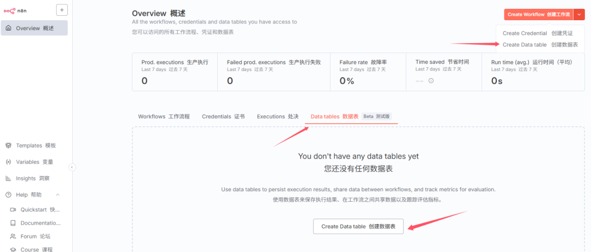591x252 pixels.
Task: Open the Help menu item label
Action: [28, 195]
